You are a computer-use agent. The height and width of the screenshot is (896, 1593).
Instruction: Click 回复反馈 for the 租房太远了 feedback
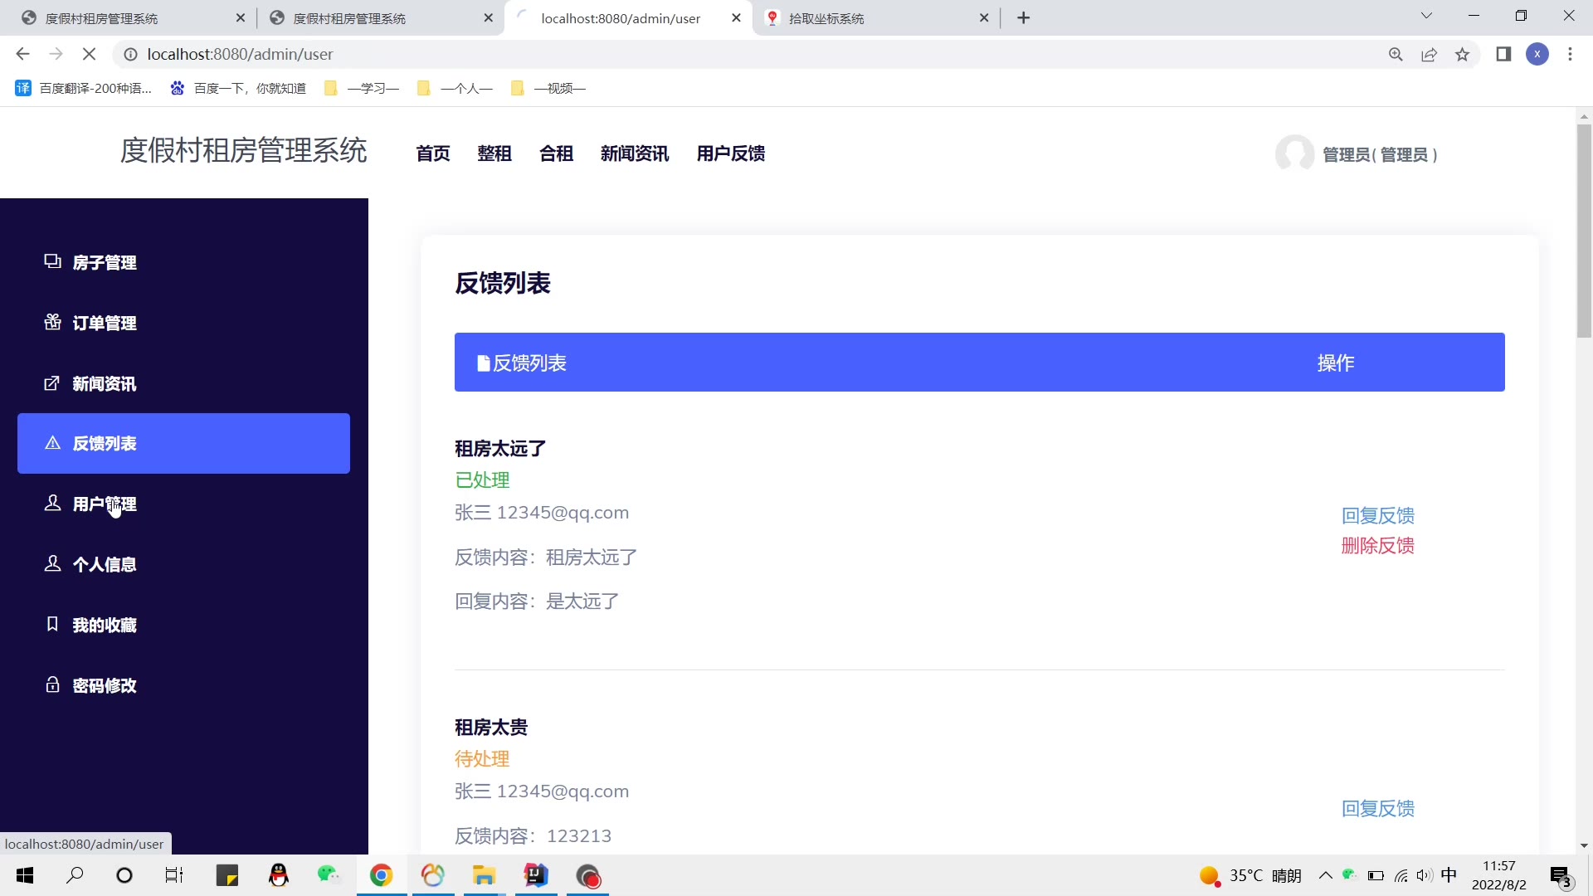(x=1377, y=515)
